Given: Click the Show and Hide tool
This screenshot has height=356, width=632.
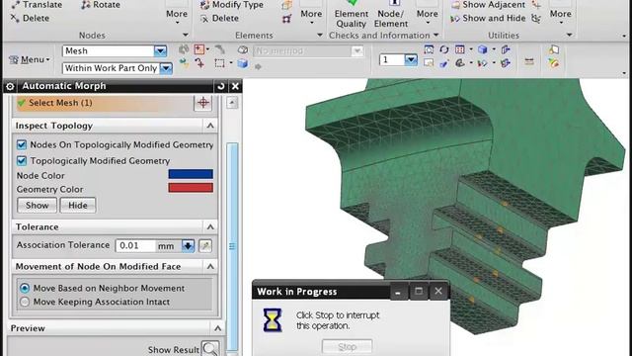Looking at the screenshot, I should pos(488,18).
